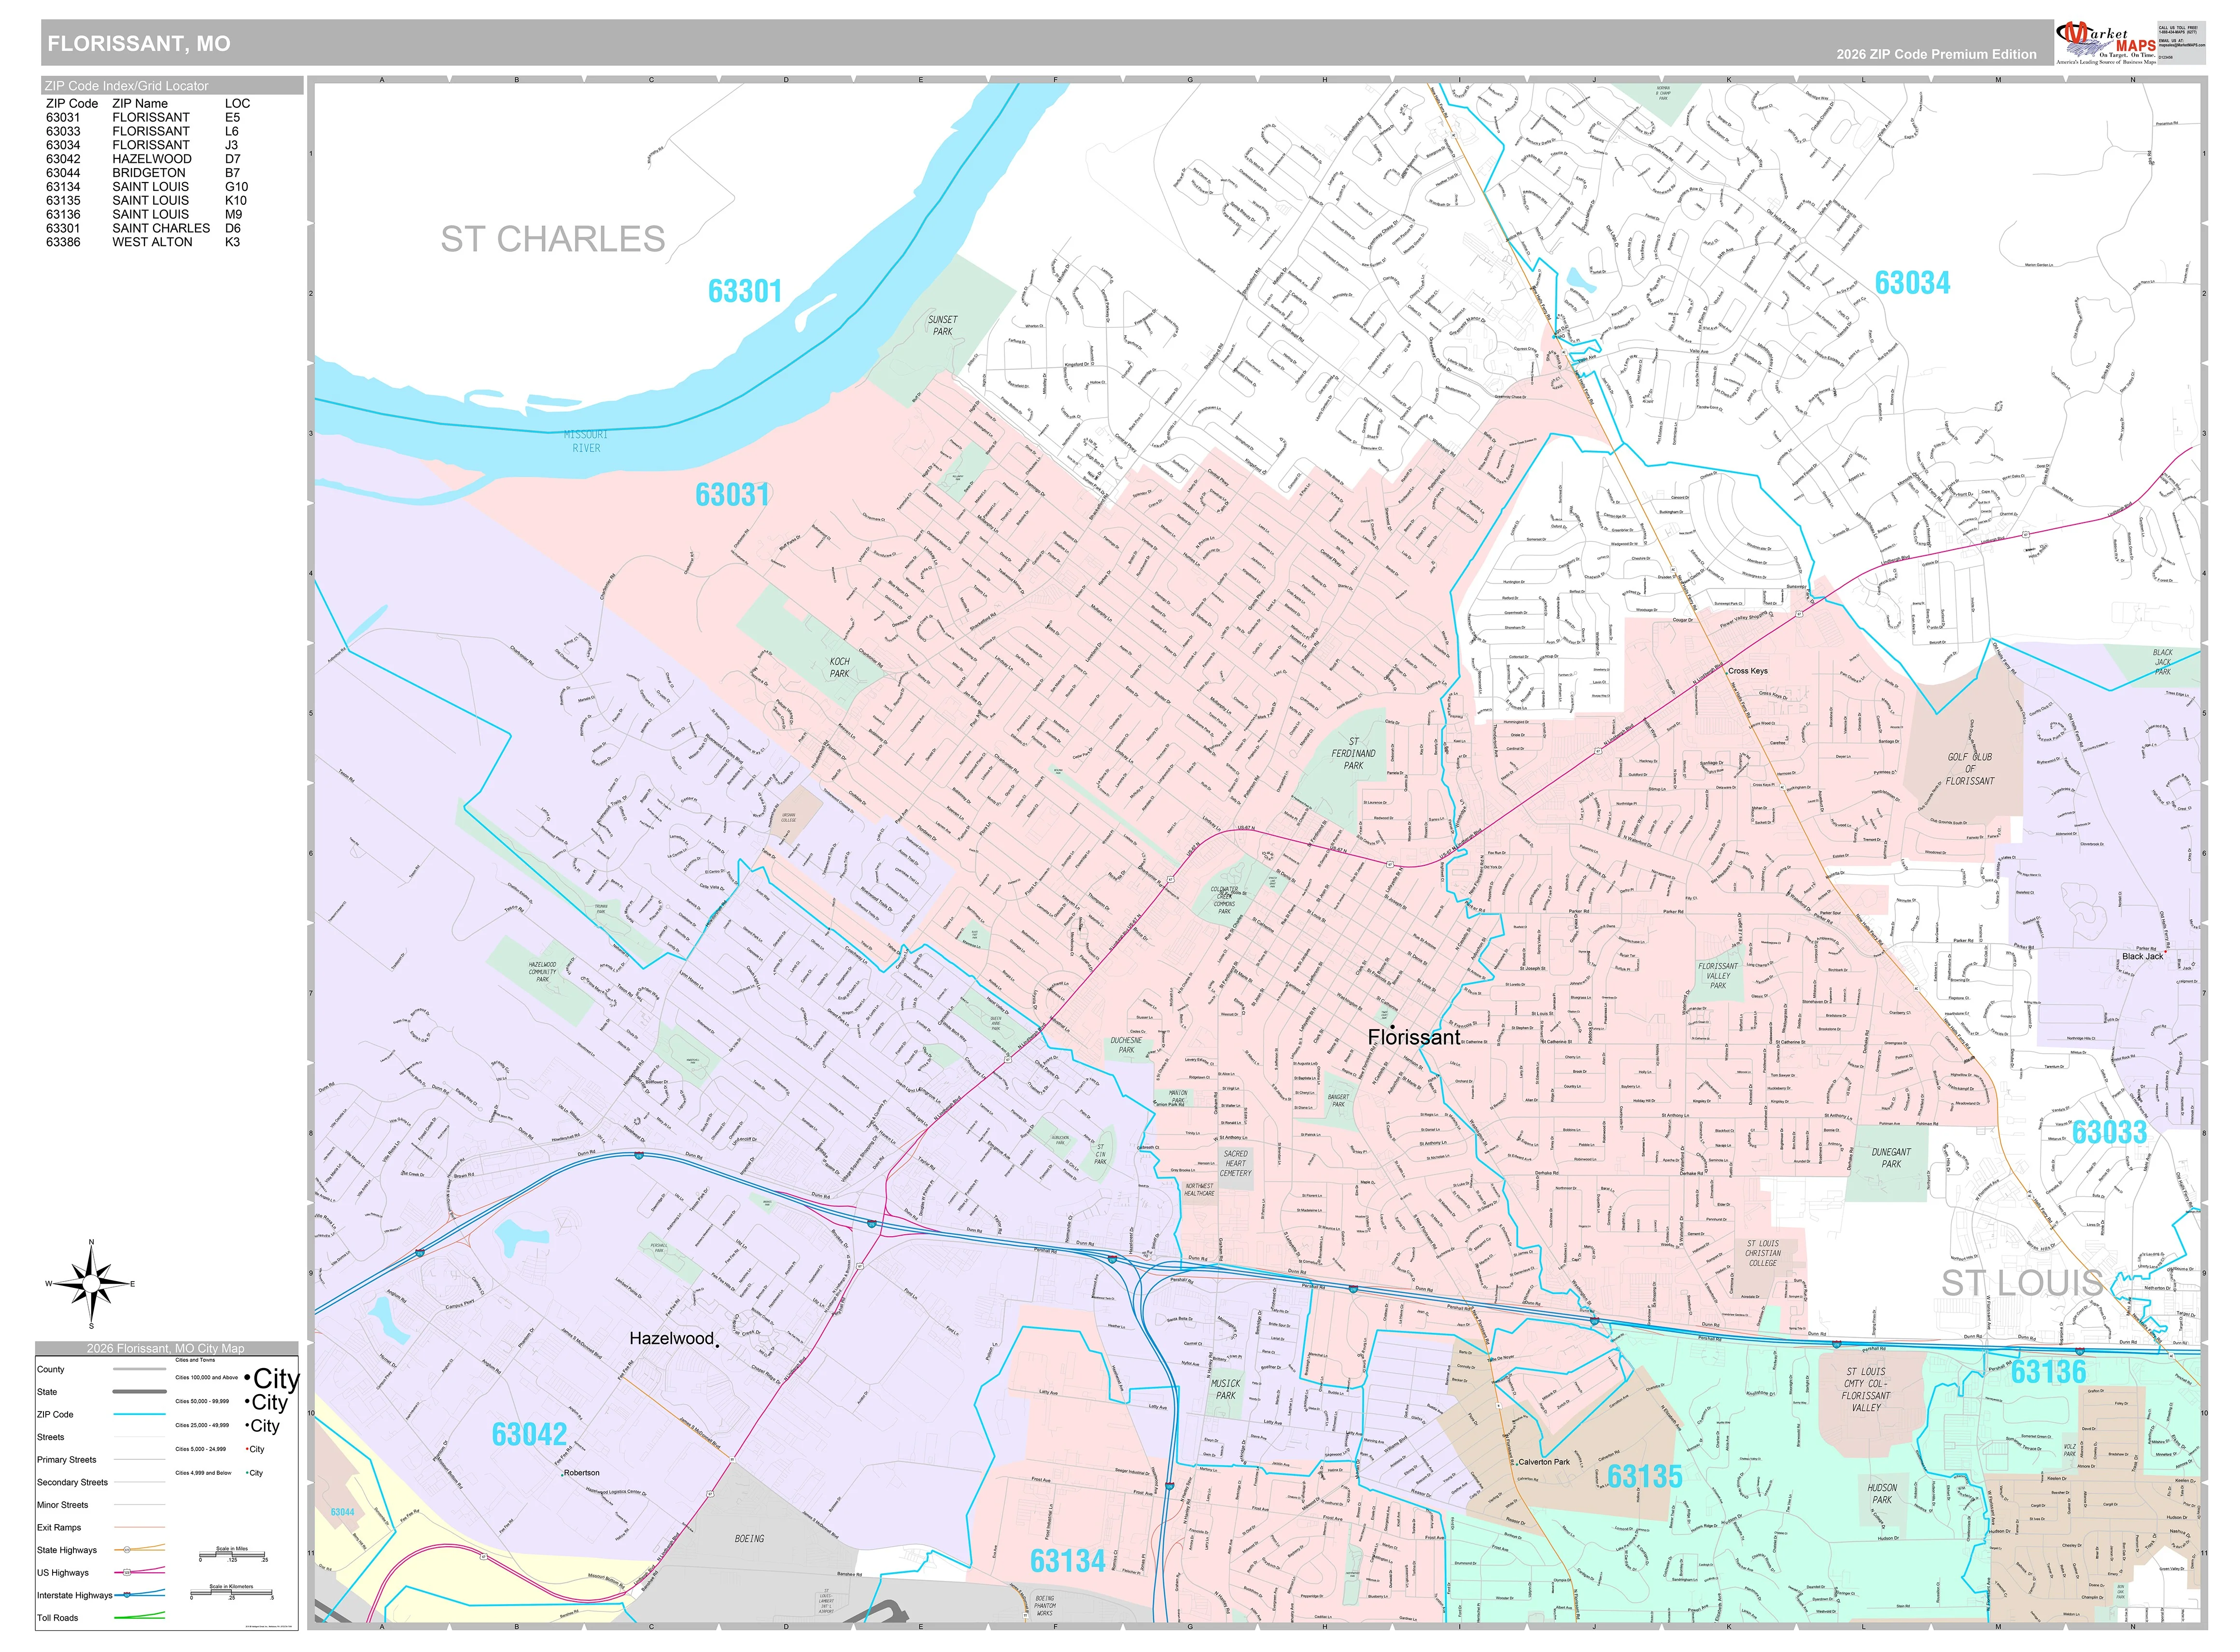Click the 2026 ZIP Code Premium Edition text
The image size is (2240, 1652).
[x=1936, y=54]
